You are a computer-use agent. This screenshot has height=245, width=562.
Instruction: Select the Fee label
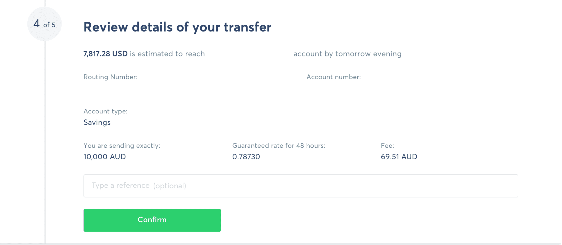[x=387, y=145]
